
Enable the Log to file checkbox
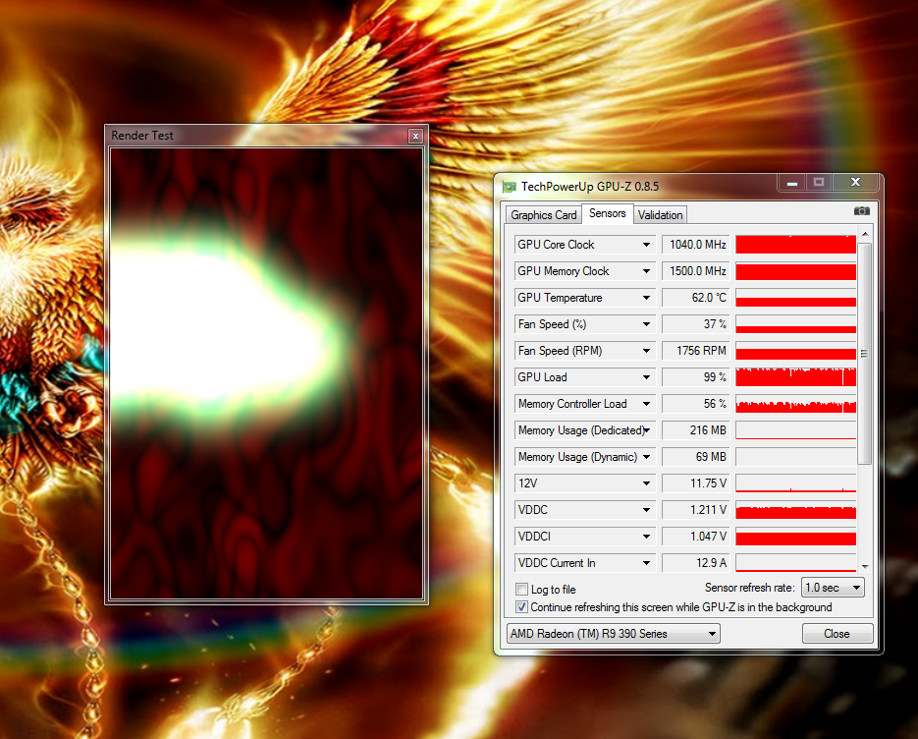521,589
